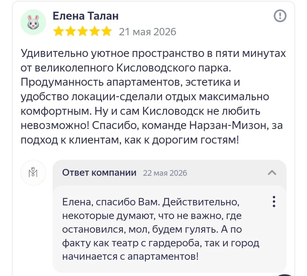Click the third rating star
The image size is (307, 276).
pyautogui.click(x=82, y=31)
